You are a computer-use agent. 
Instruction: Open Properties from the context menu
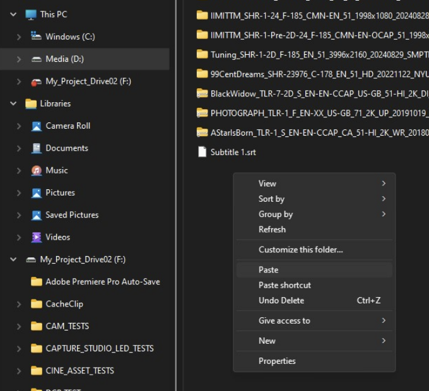click(314, 361)
